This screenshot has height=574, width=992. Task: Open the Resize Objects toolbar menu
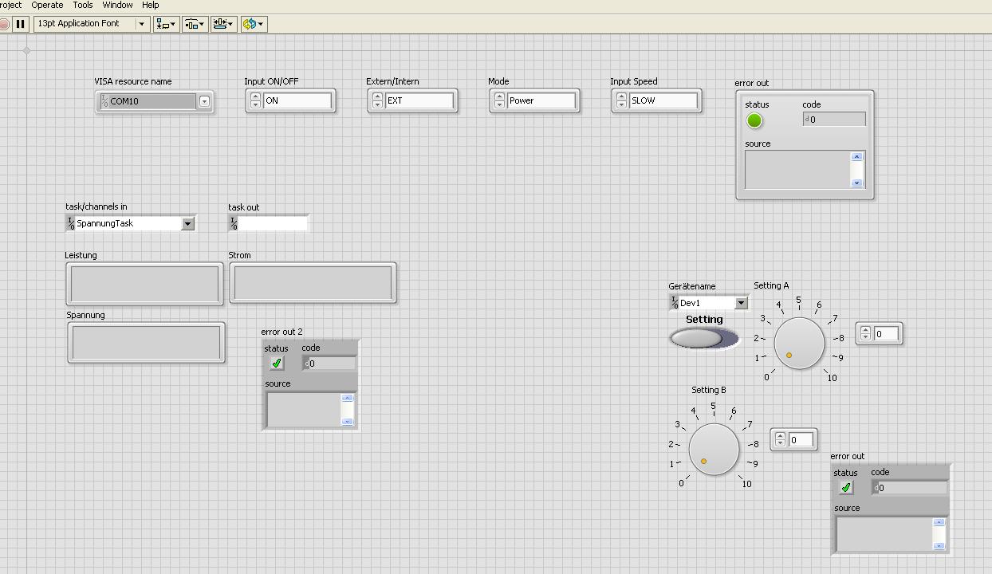tap(224, 24)
